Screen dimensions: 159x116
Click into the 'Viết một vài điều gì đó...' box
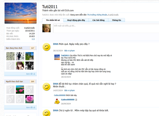pos(106,28)
